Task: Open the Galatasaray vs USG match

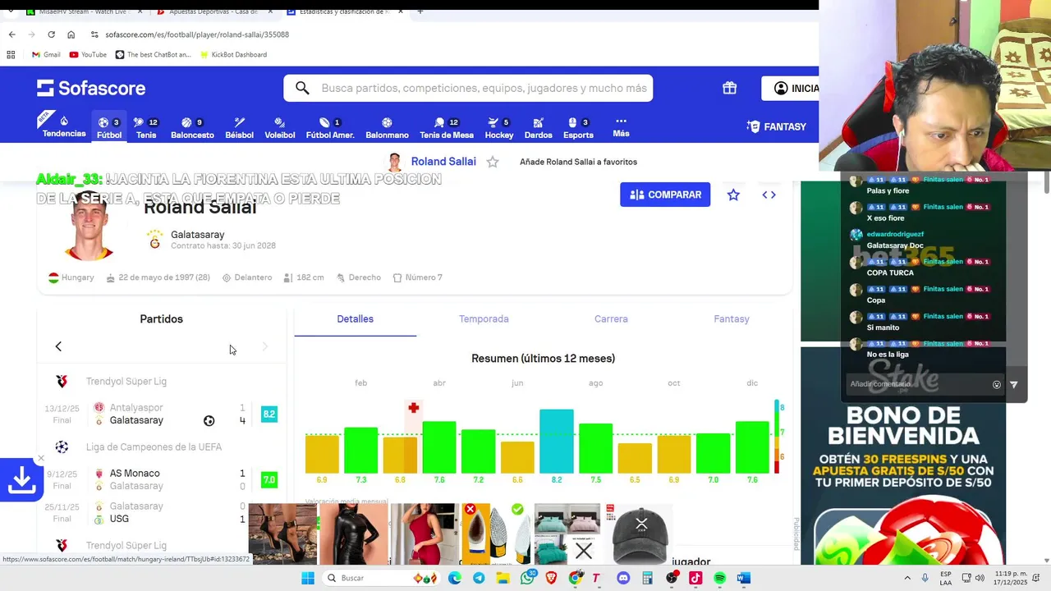Action: tap(161, 512)
